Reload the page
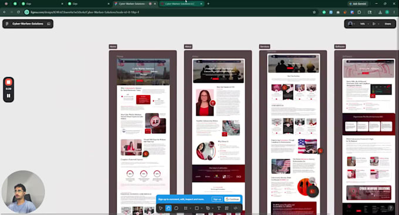The height and width of the screenshot is (215, 399). 19,12
